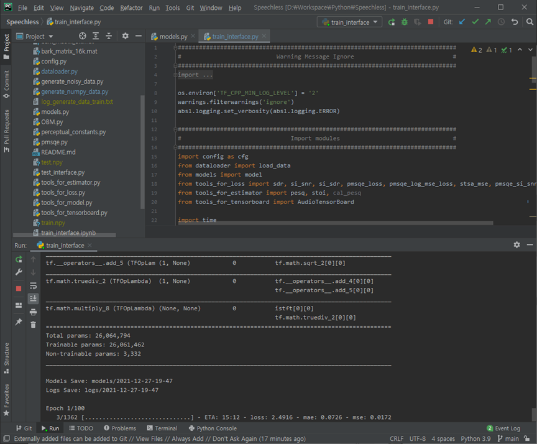
Task: Open the Tools menu
Action: click(173, 7)
